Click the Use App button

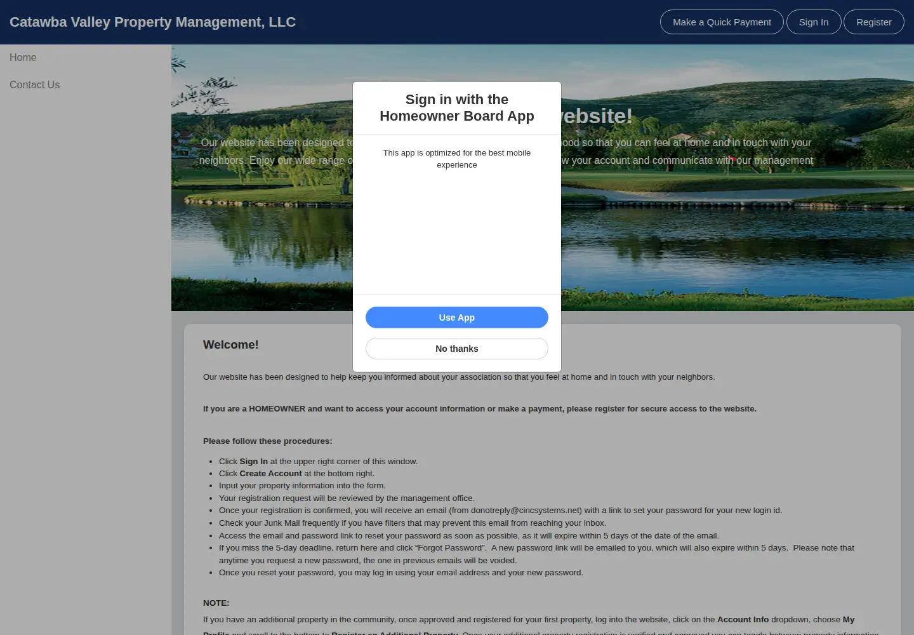pyautogui.click(x=457, y=317)
